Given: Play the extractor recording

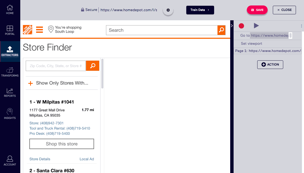Looking at the screenshot, I should [256, 26].
